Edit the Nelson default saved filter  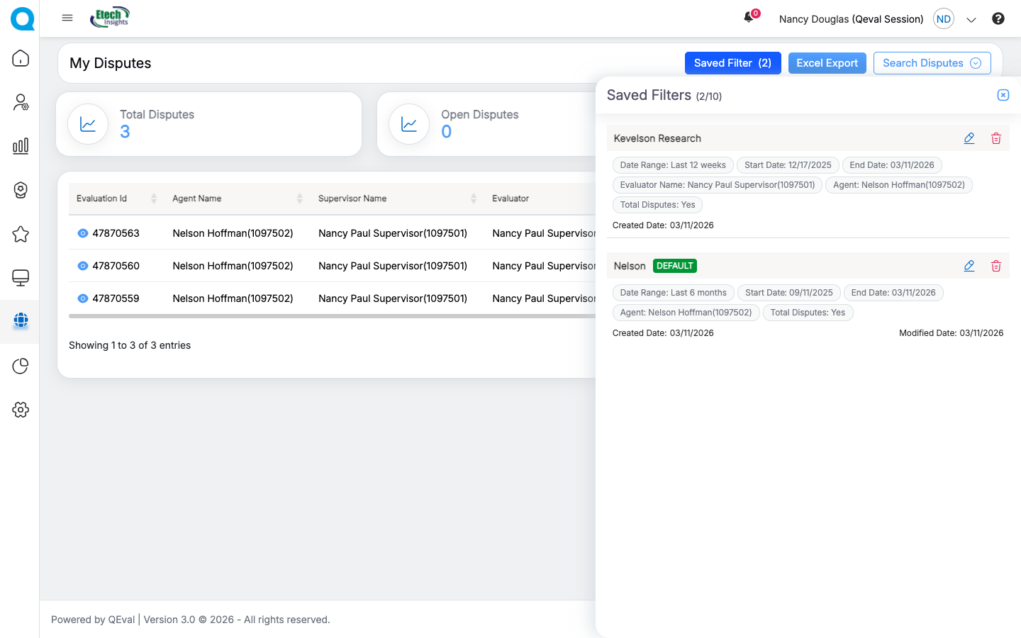pyautogui.click(x=969, y=267)
